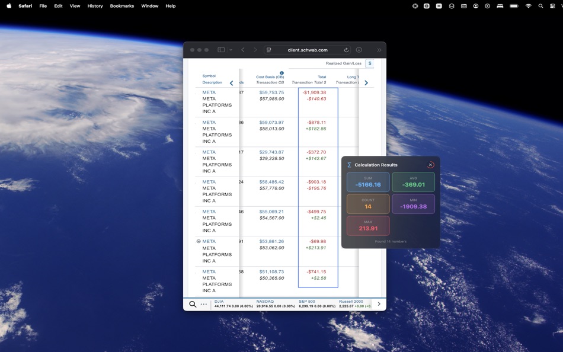The width and height of the screenshot is (563, 352).
Task: Select the -$741.15 total value
Action: click(316, 271)
